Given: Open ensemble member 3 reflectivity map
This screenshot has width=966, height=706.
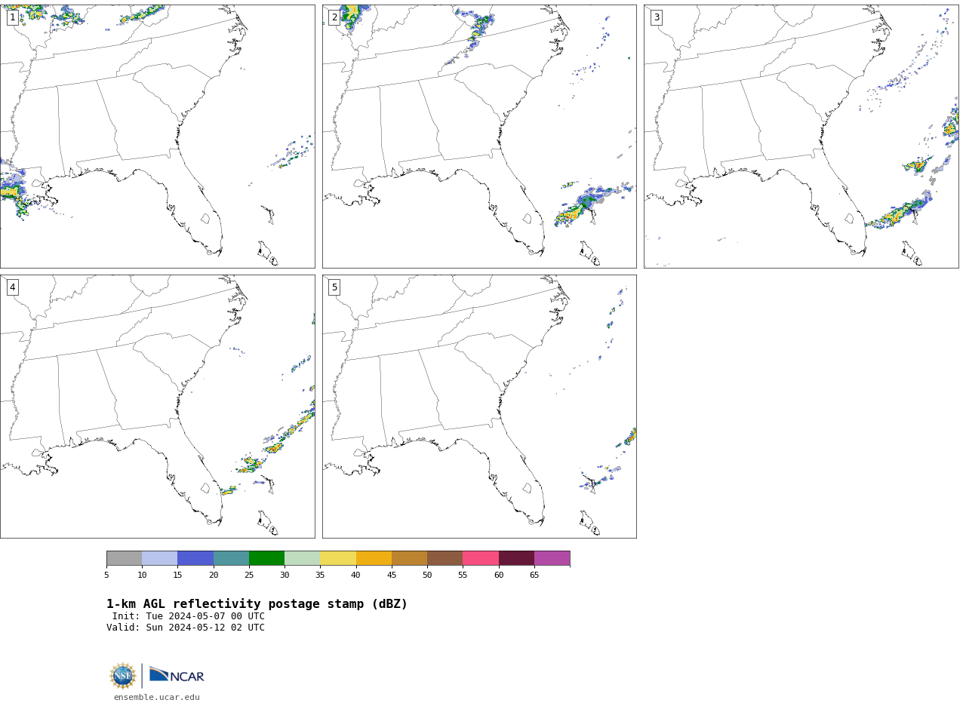Looking at the screenshot, I should tap(801, 137).
